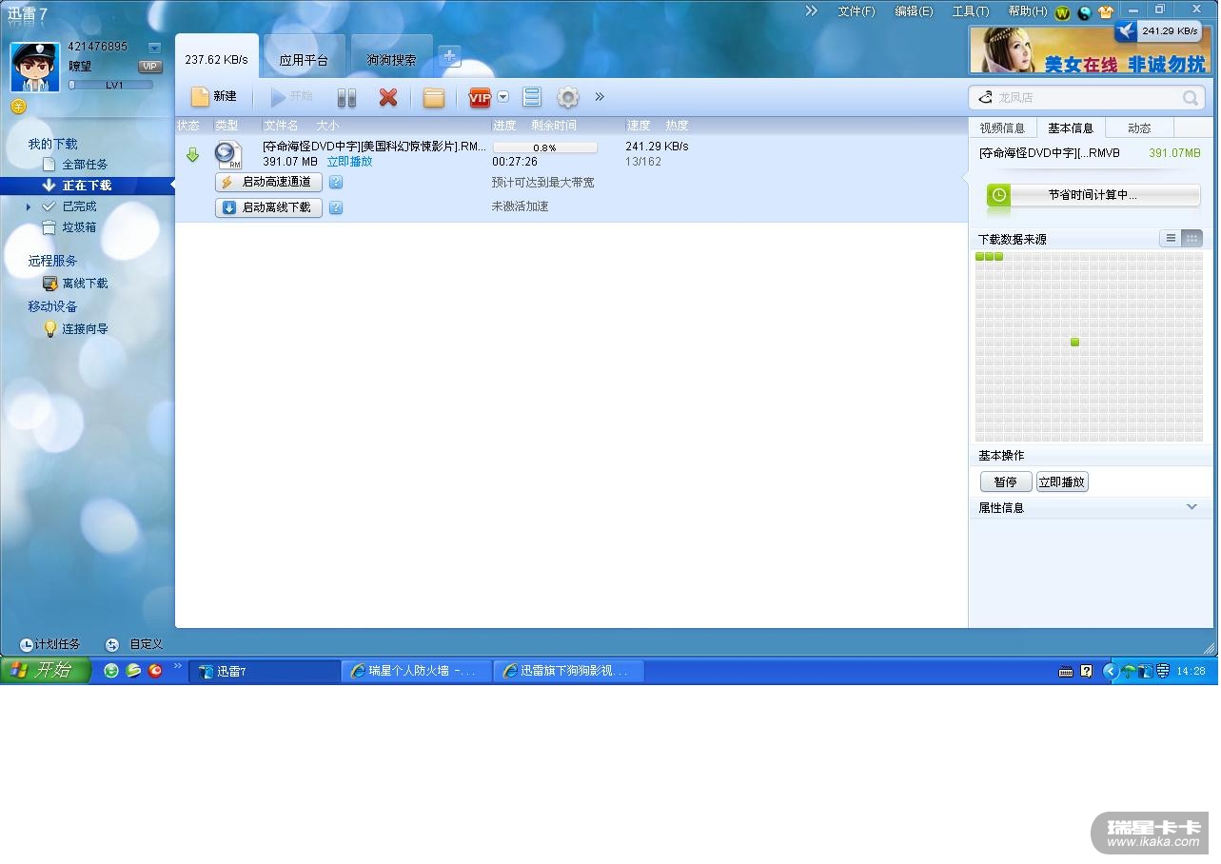The width and height of the screenshot is (1221, 864).
Task: Click the list view layout icon in the toolbar
Action: point(532,97)
